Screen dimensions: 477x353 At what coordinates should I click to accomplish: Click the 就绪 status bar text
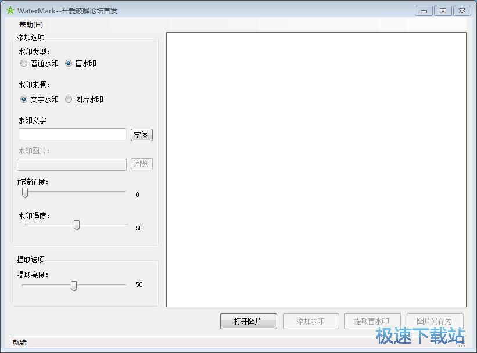pyautogui.click(x=20, y=343)
